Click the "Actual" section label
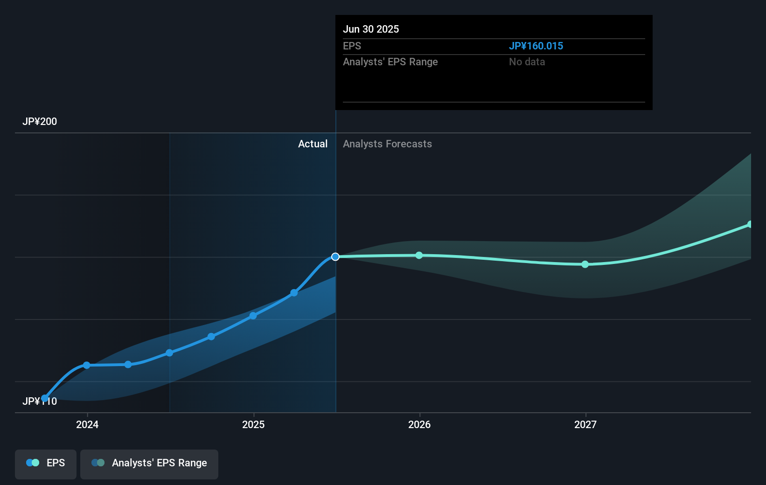Image resolution: width=766 pixels, height=485 pixels. (x=313, y=144)
